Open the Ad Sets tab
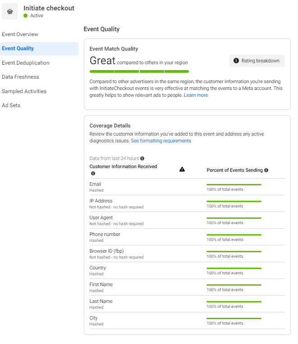 11,105
